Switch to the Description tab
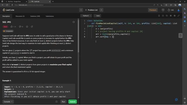The height and width of the screenshot is (105, 187). (x=6, y=16)
